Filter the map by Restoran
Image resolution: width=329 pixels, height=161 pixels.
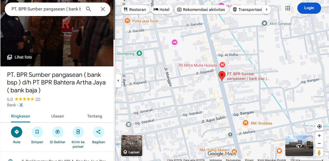point(135,10)
